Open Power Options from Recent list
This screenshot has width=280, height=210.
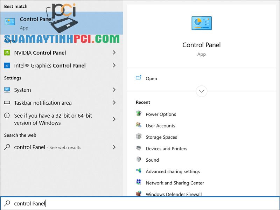(161, 114)
